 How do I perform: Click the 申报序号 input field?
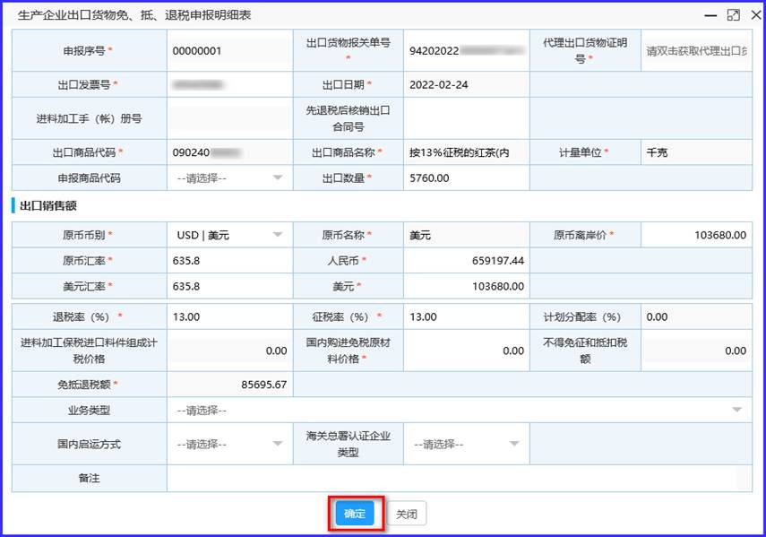pyautogui.click(x=229, y=51)
